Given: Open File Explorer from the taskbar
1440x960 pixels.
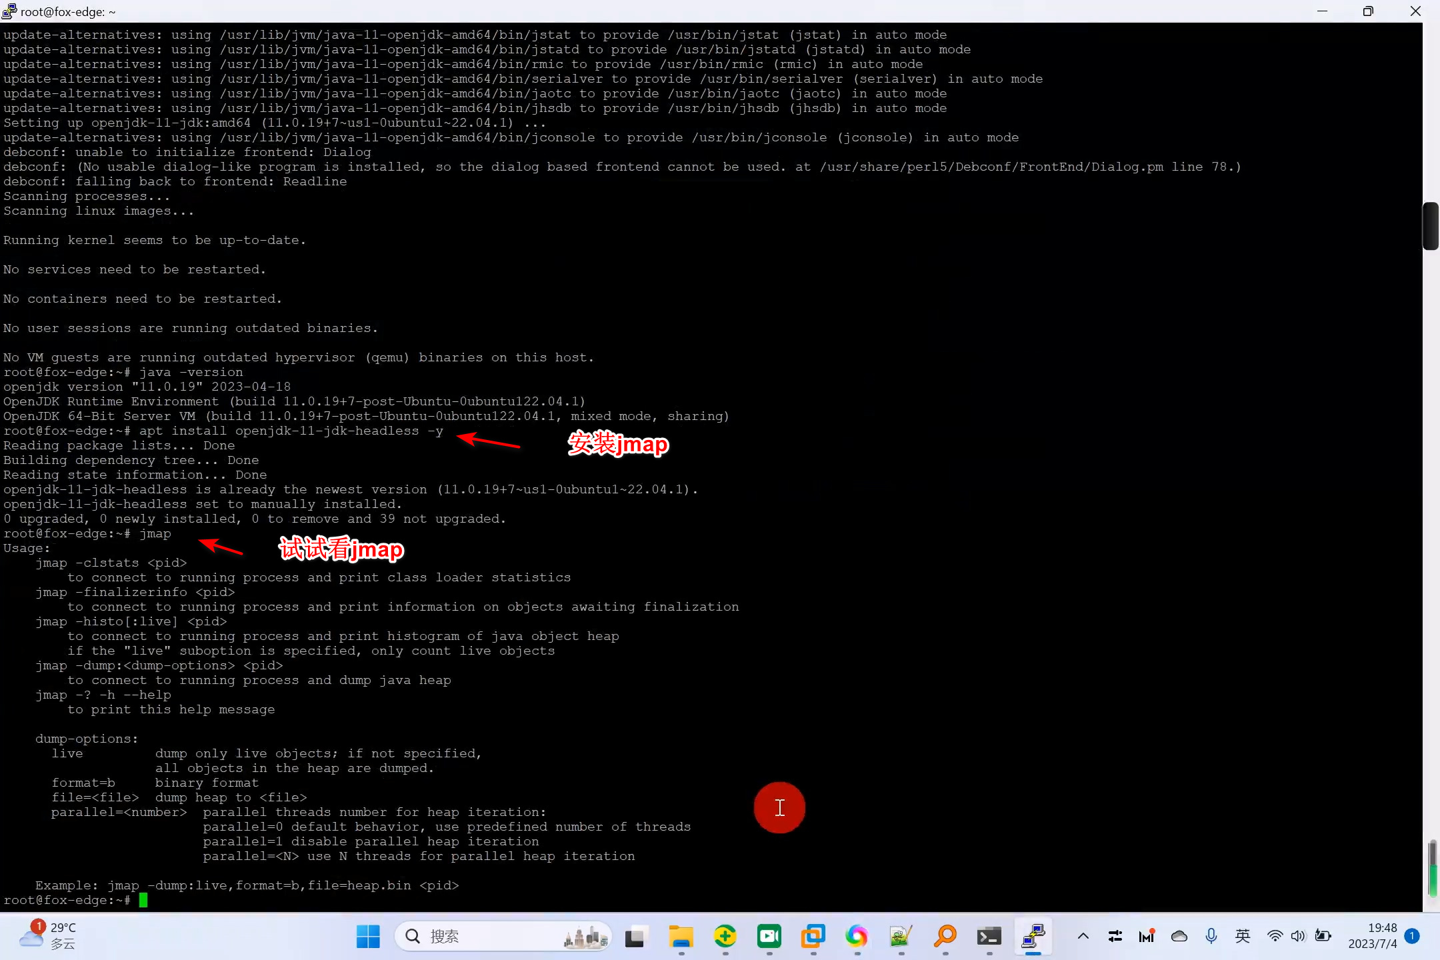Looking at the screenshot, I should [681, 937].
